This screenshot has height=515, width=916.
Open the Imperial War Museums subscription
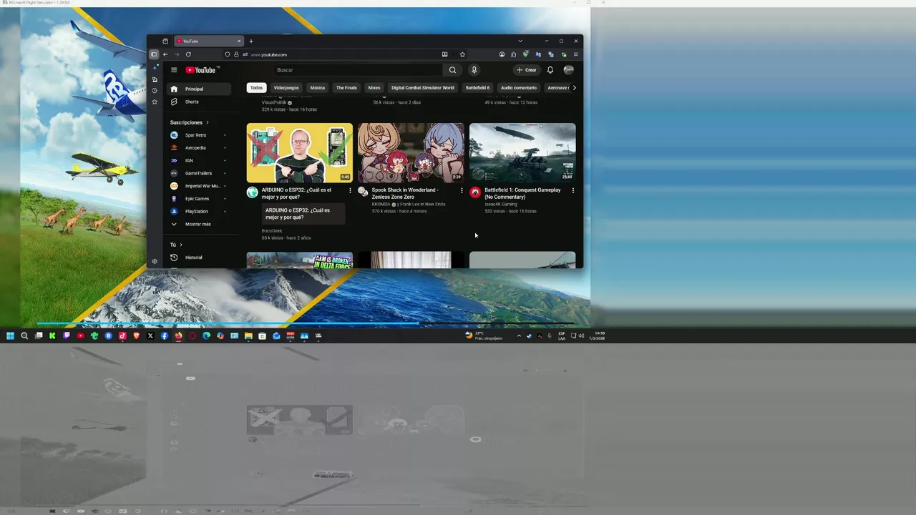pos(199,186)
